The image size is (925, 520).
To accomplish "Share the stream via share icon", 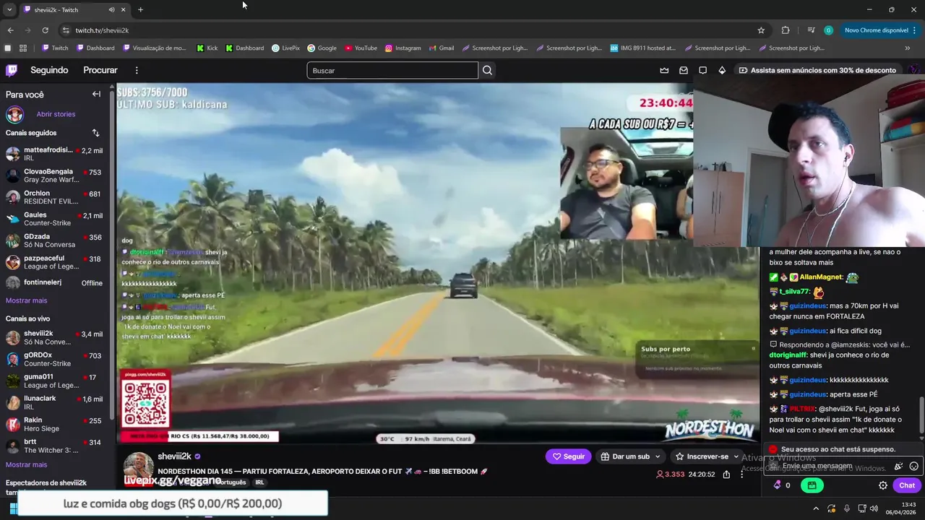I will tap(726, 474).
